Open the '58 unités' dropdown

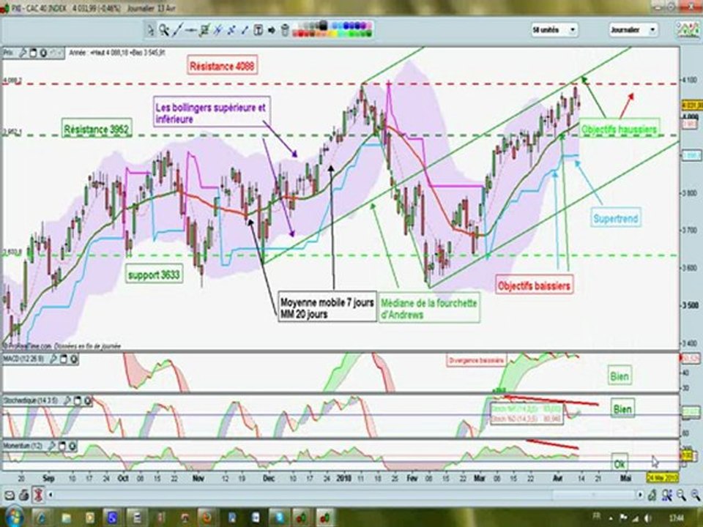click(554, 30)
